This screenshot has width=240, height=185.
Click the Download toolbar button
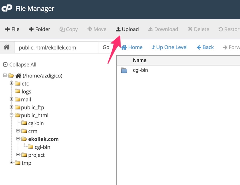(x=163, y=29)
